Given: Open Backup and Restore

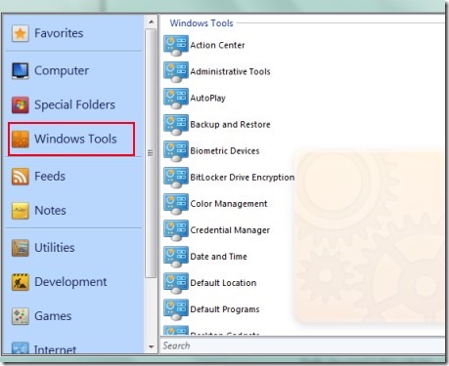Looking at the screenshot, I should (230, 124).
